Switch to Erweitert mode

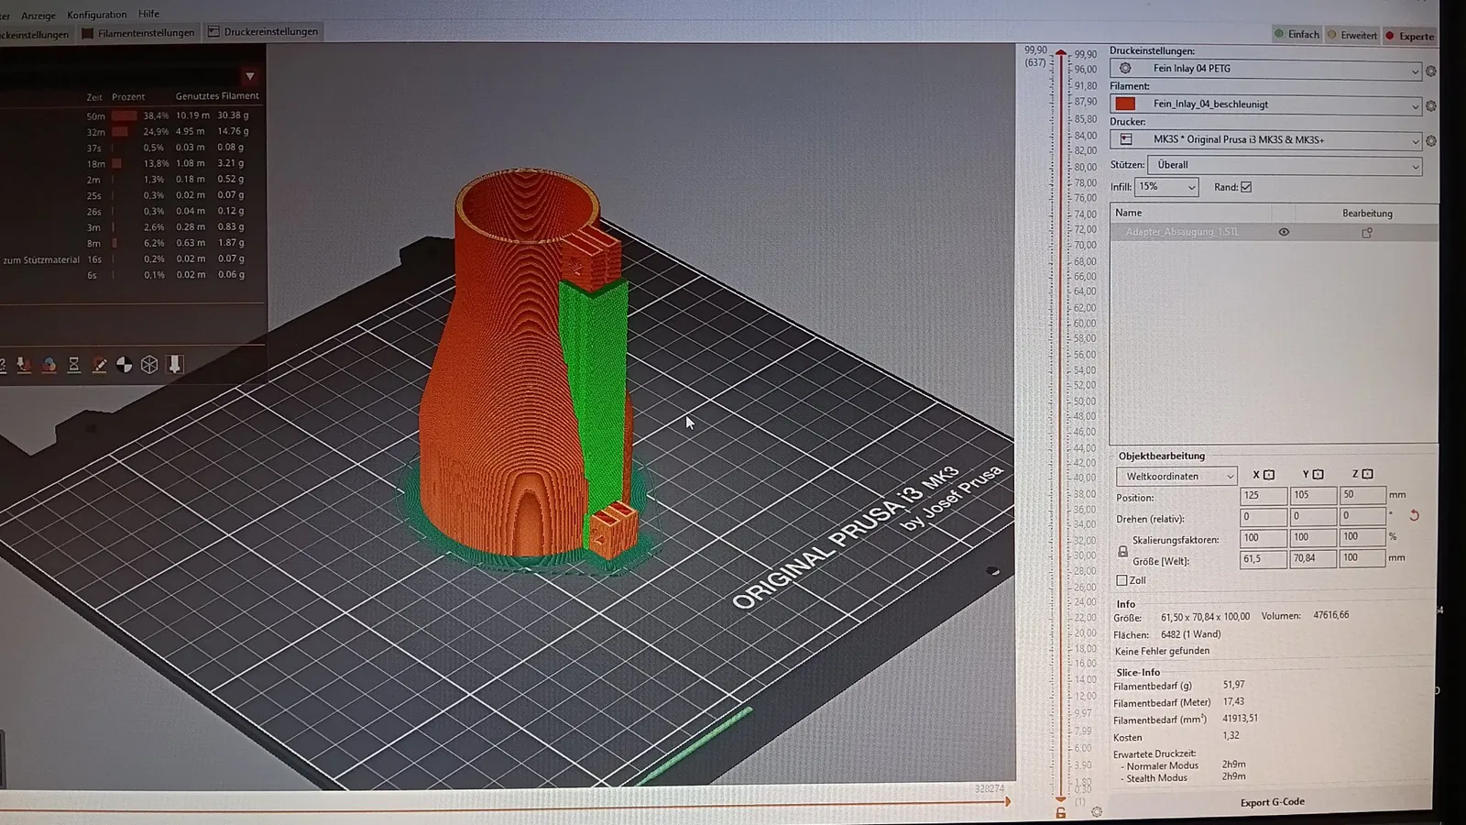[x=1352, y=36]
